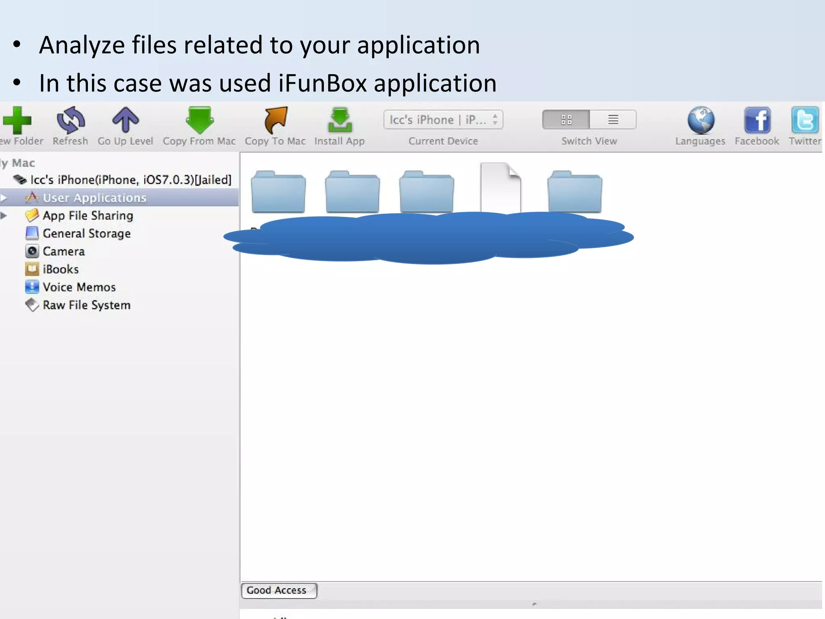Click the Copy From Mac icon
Image resolution: width=825 pixels, height=619 pixels.
[x=199, y=120]
